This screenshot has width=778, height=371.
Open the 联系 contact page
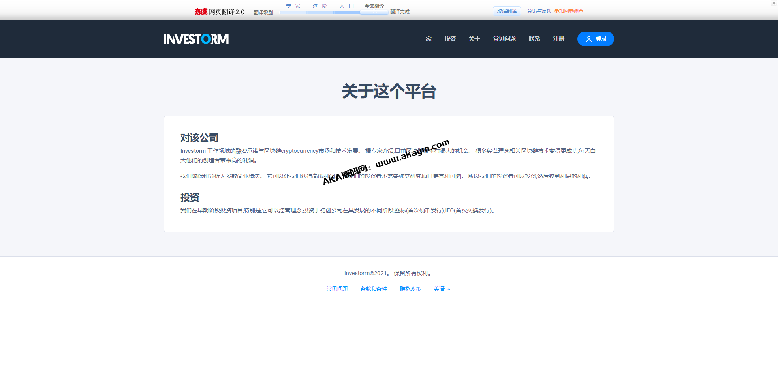tap(534, 39)
